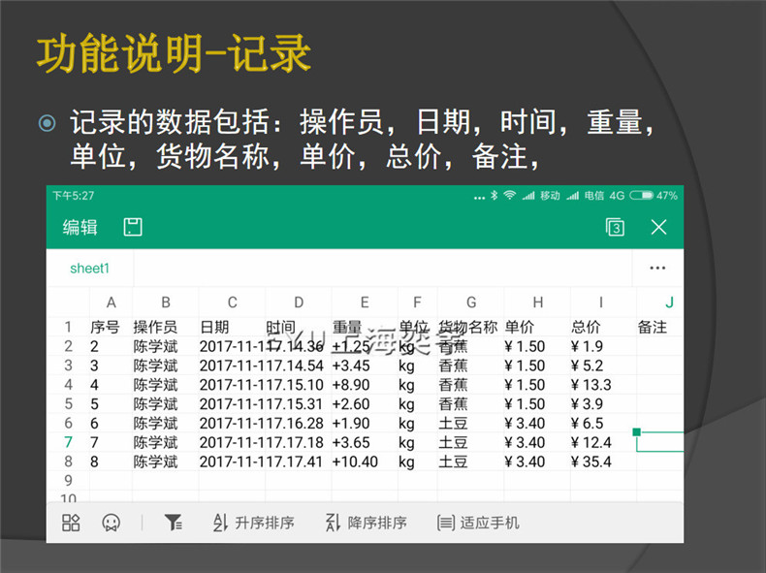Tap the Wi-Fi status icon
This screenshot has width=766, height=573.
click(509, 196)
